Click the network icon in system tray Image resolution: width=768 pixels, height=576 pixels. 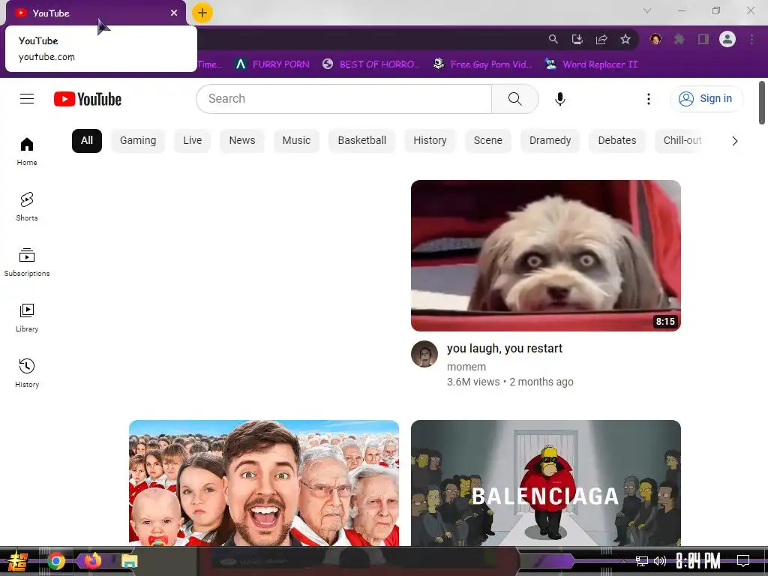point(642,561)
